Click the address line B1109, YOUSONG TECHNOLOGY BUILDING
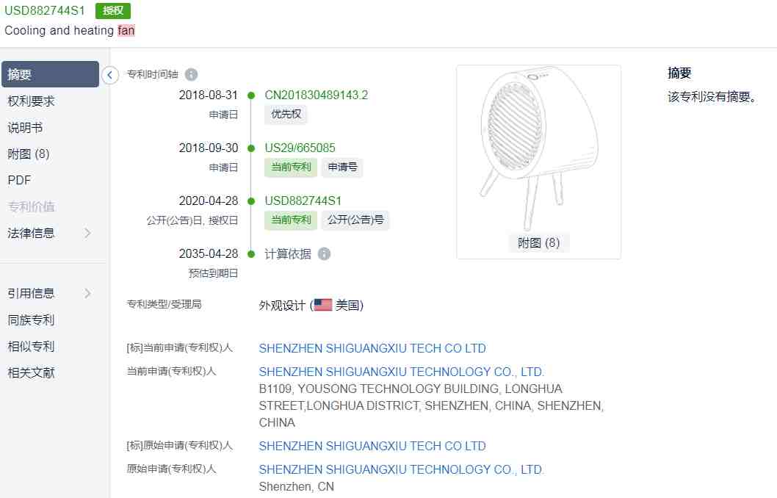Viewport: 777px width, 498px height. [x=411, y=389]
